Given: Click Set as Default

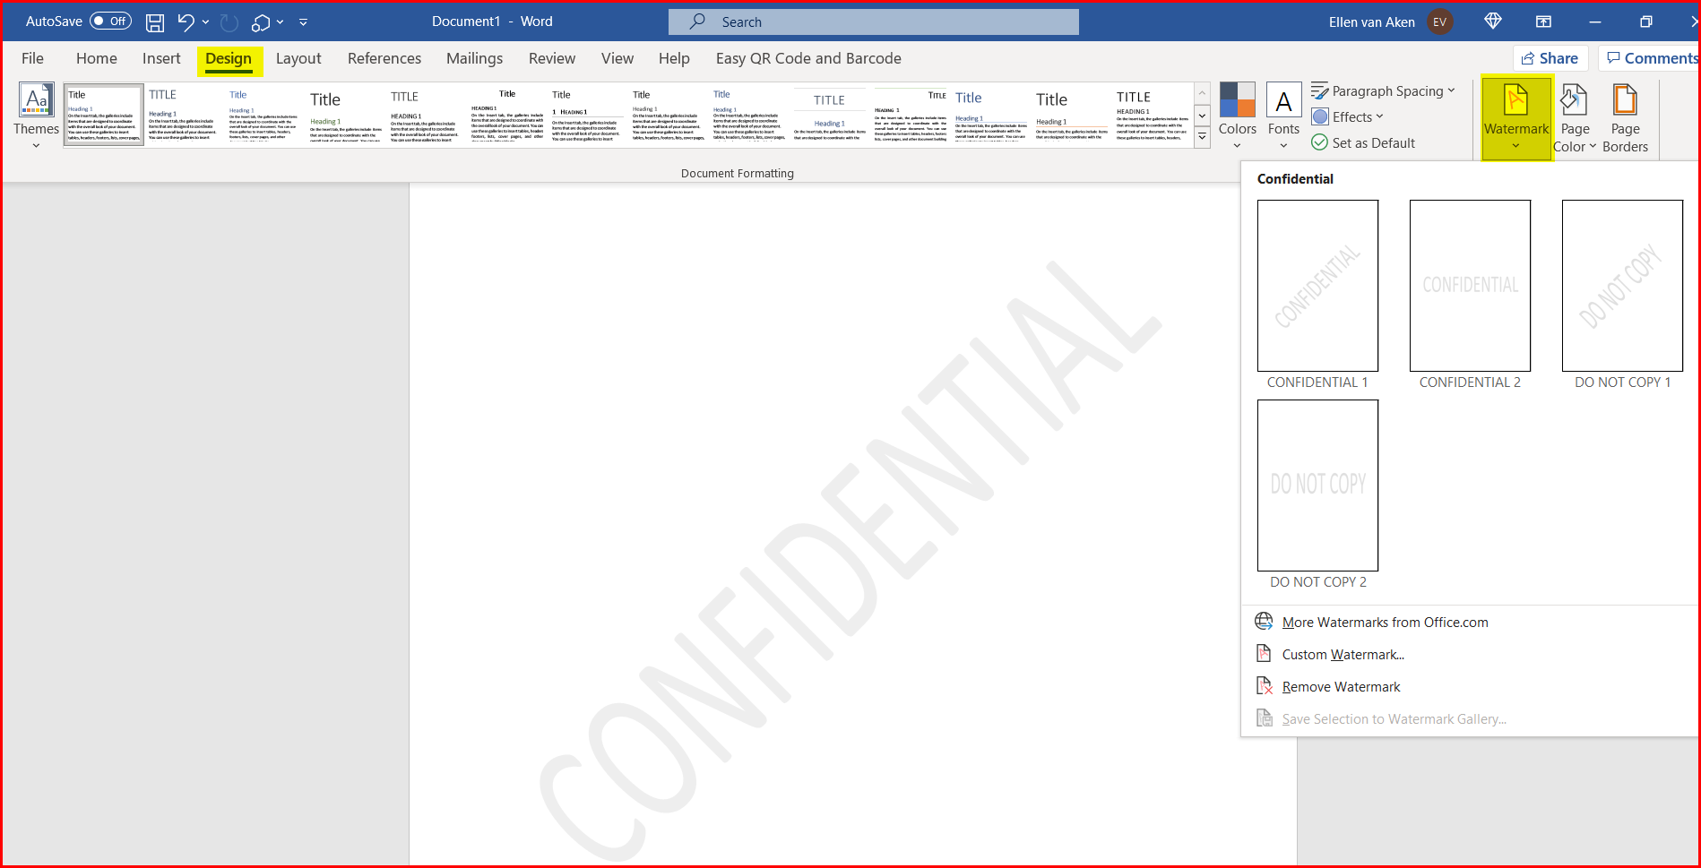Looking at the screenshot, I should point(1363,142).
